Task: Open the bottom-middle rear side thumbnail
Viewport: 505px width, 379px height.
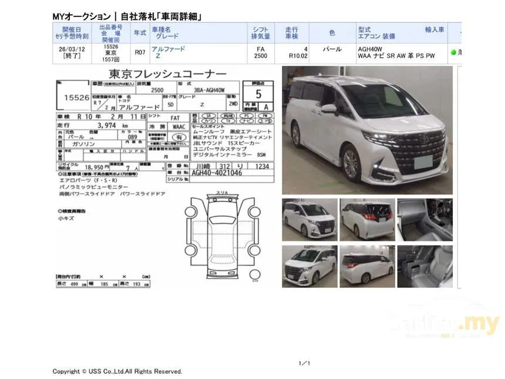Action: point(367,267)
